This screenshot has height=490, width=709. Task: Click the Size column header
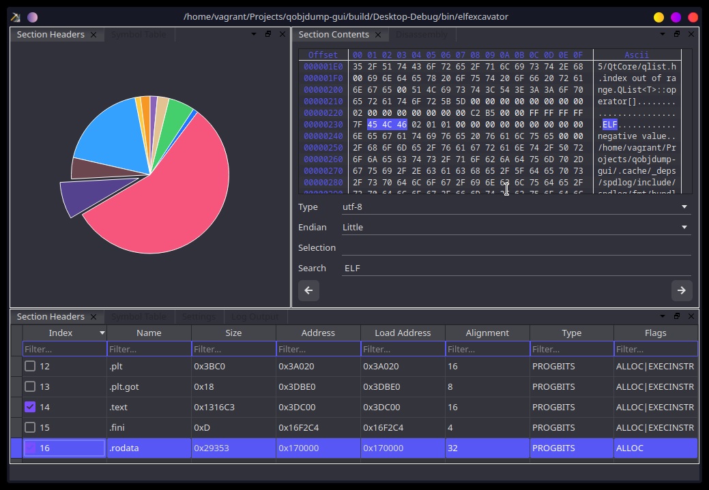(x=233, y=333)
